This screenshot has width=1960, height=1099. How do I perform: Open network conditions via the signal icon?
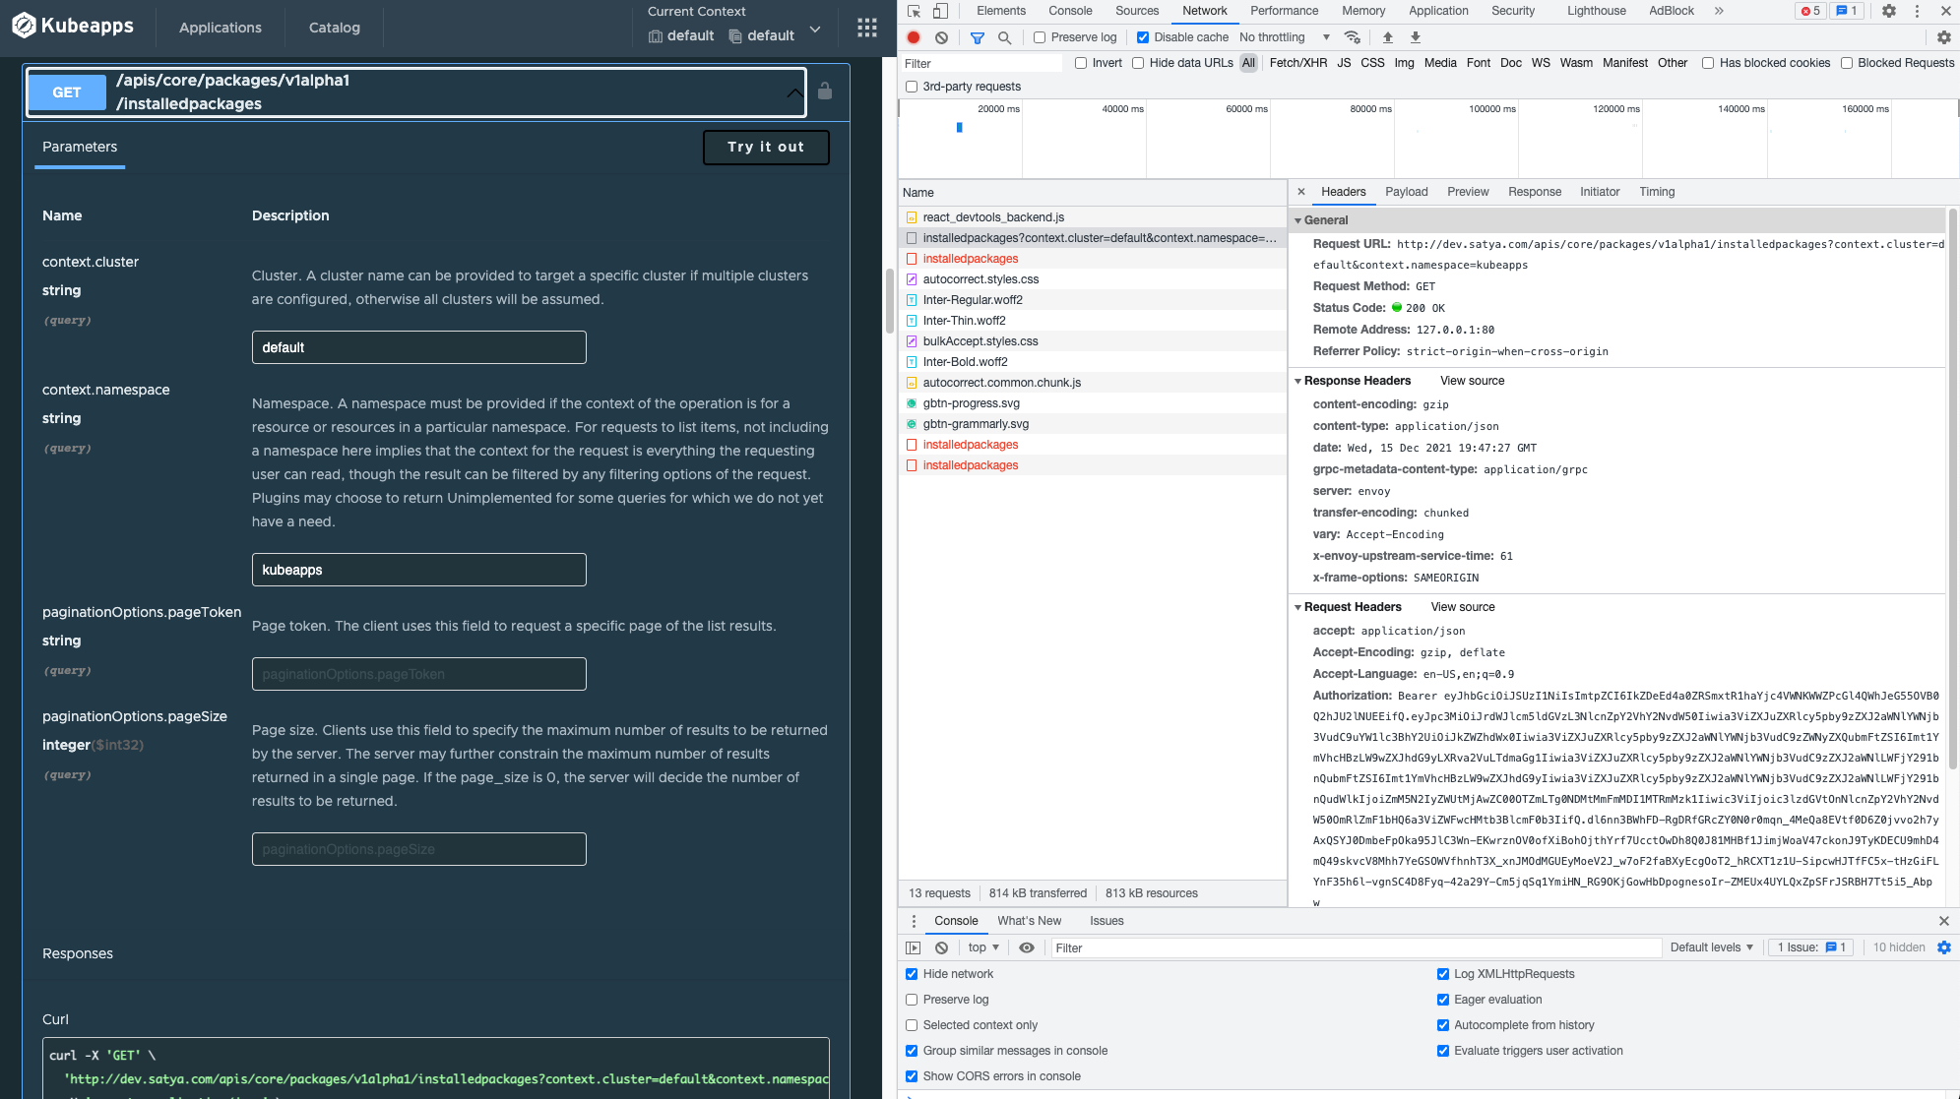(1352, 36)
